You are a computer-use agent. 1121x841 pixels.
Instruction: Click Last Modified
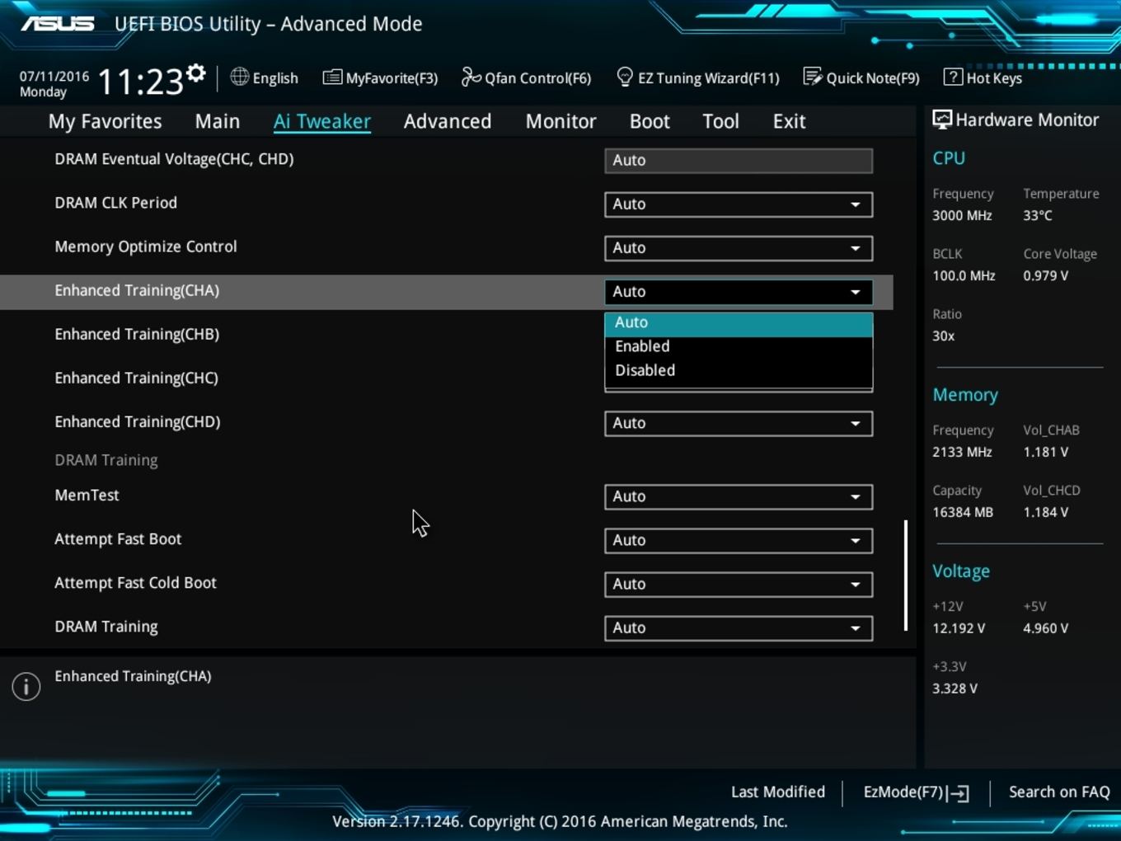[x=778, y=792]
